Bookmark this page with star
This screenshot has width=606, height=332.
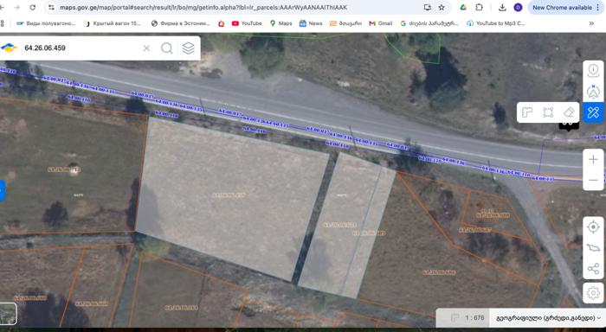(x=442, y=7)
